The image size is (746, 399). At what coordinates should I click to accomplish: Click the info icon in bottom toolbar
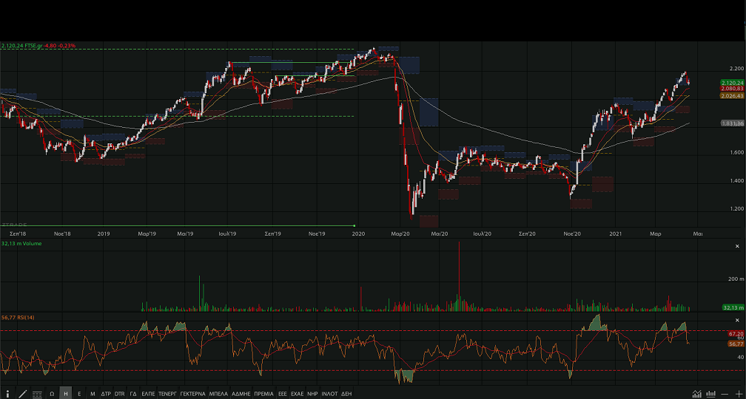8,394
